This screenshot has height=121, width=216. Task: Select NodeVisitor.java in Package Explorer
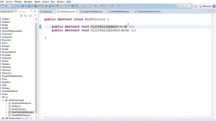[x=19, y=109]
